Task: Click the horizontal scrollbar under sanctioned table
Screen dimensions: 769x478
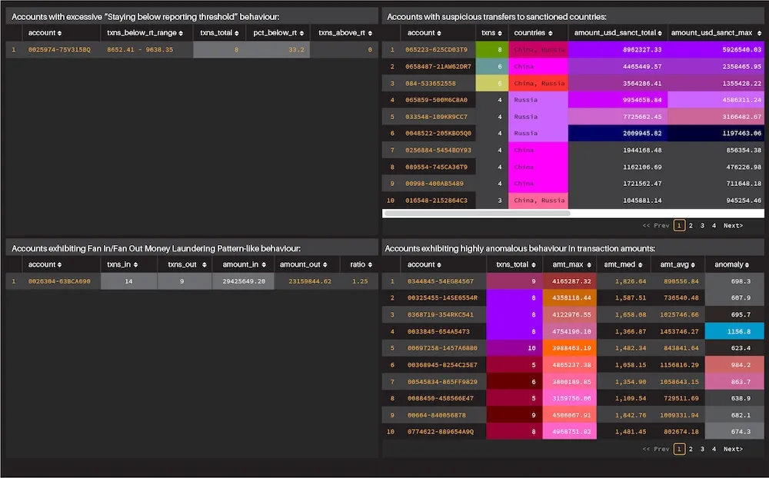Action: [x=477, y=214]
